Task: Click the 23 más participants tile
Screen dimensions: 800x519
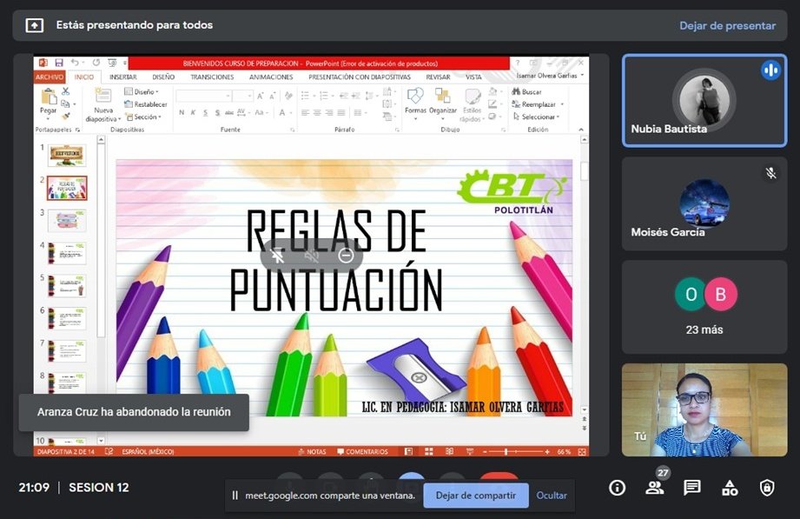Action: pyautogui.click(x=704, y=307)
